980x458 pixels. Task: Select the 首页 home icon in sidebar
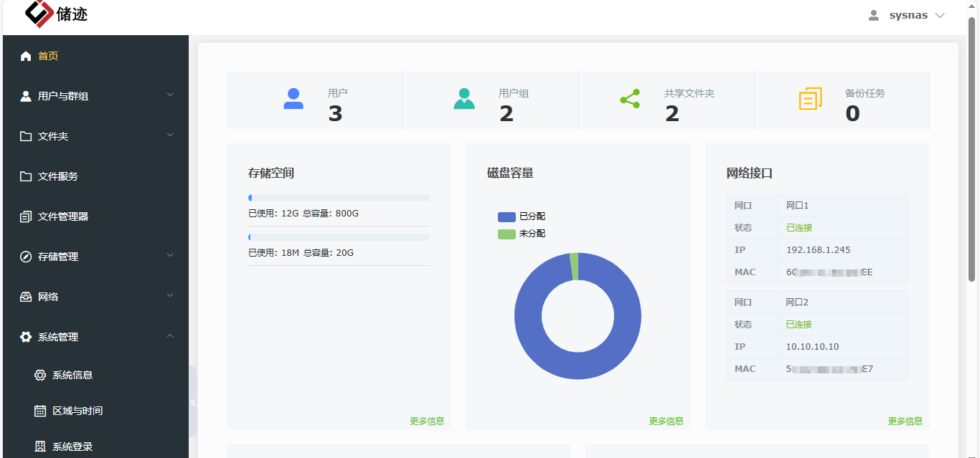coord(25,55)
